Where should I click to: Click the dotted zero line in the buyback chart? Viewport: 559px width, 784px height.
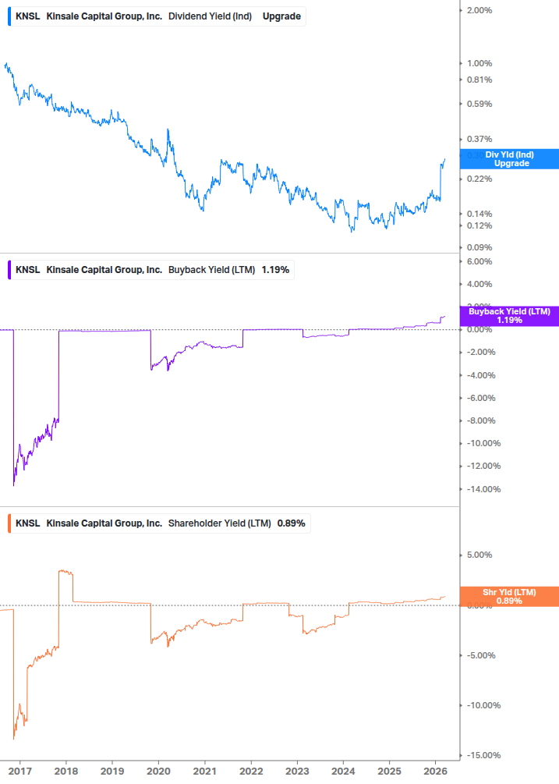coord(234,329)
